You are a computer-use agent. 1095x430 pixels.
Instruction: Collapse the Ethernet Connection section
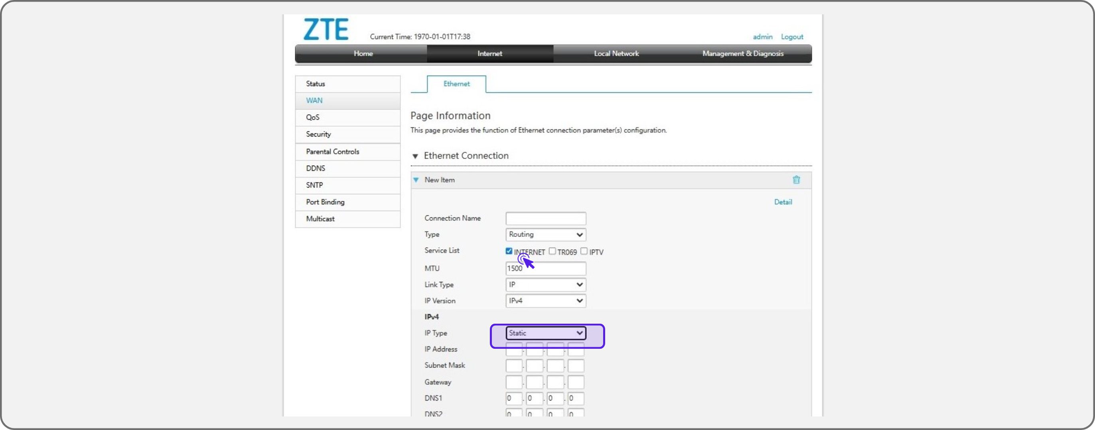coord(415,156)
